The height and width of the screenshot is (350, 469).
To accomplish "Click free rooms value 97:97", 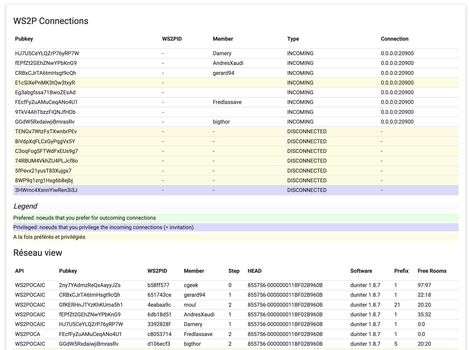I will (x=424, y=285).
